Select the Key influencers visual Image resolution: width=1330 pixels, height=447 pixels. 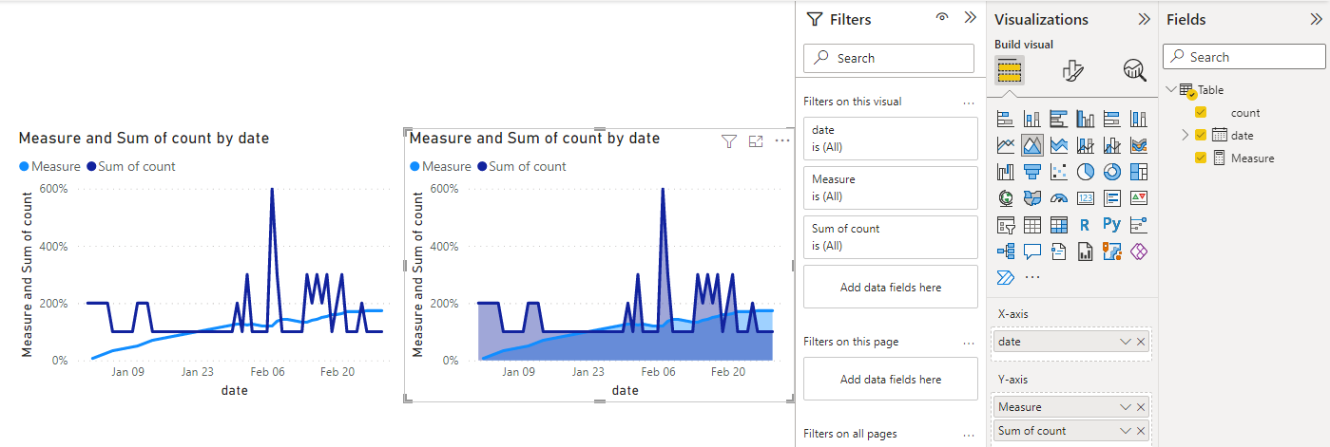coord(1139,225)
